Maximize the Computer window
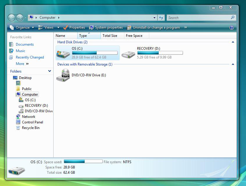Image resolution: width=246 pixels, height=186 pixels. [x=221, y=7]
